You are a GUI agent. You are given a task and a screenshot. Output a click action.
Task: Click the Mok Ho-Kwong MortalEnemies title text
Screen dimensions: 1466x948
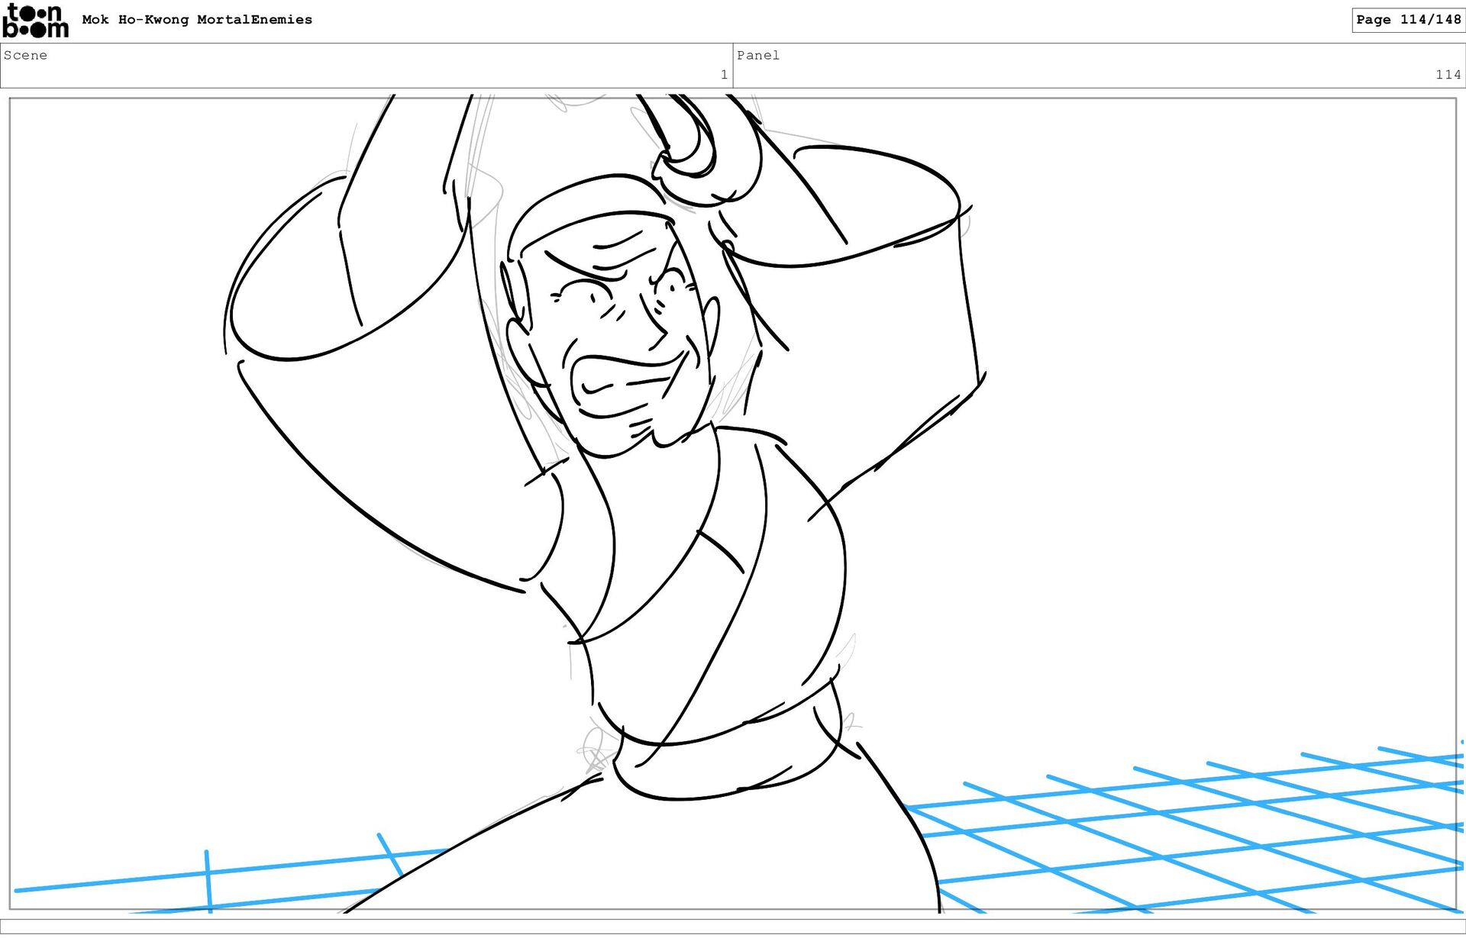point(197,20)
